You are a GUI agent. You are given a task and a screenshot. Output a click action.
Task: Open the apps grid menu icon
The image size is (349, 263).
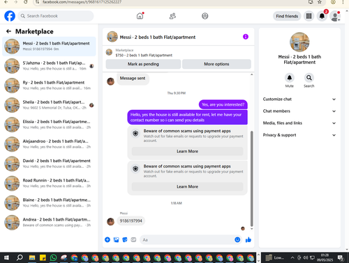(309, 16)
